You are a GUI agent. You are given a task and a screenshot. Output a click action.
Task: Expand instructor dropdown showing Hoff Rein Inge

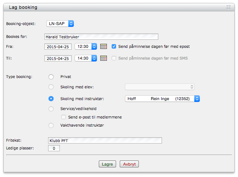[162, 99]
